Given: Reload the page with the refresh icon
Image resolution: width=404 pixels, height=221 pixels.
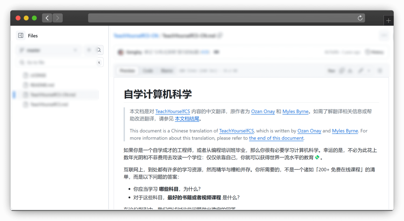Looking at the screenshot, I should (x=360, y=18).
